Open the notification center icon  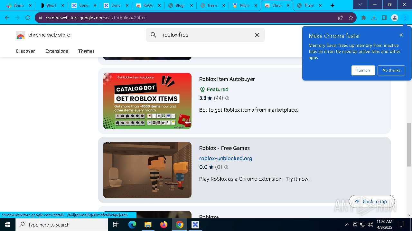click(401, 225)
